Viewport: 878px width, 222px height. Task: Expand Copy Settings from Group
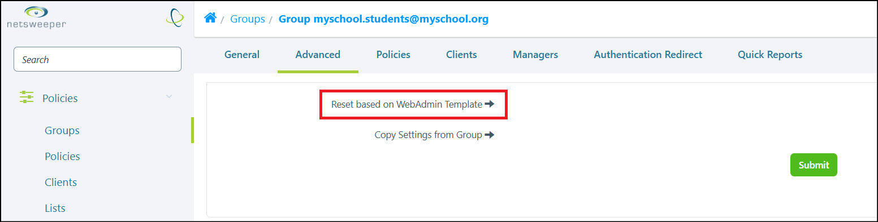(434, 135)
